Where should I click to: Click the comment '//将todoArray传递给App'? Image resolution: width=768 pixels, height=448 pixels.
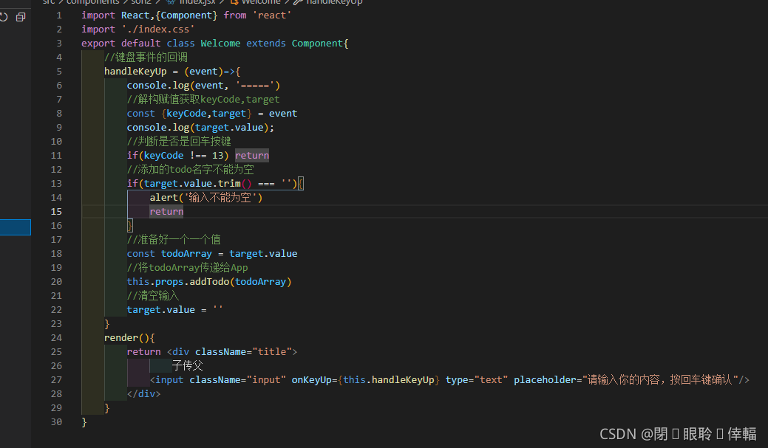pos(187,267)
